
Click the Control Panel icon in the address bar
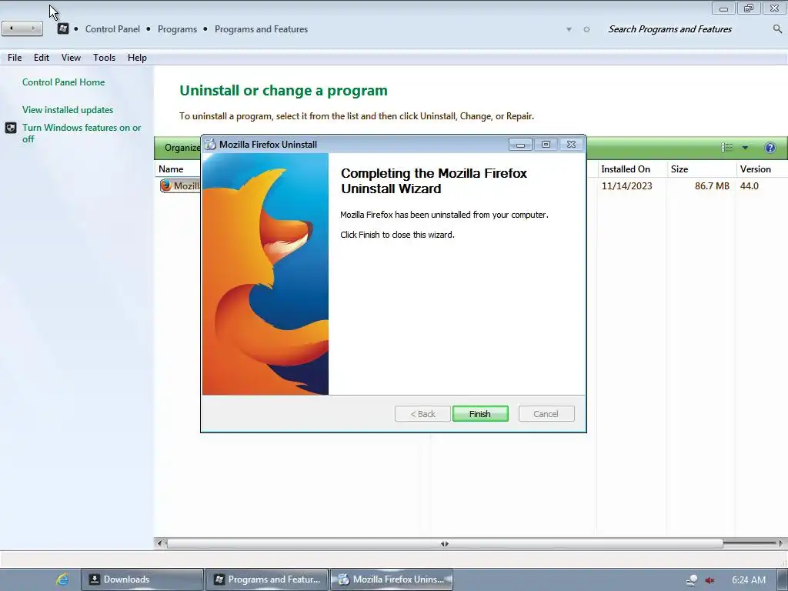point(63,28)
